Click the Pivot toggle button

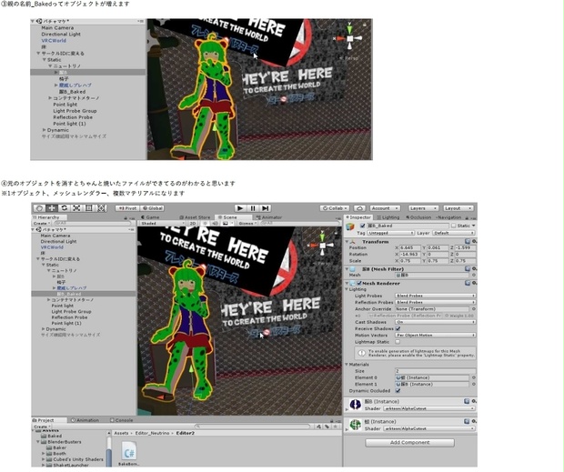click(127, 208)
